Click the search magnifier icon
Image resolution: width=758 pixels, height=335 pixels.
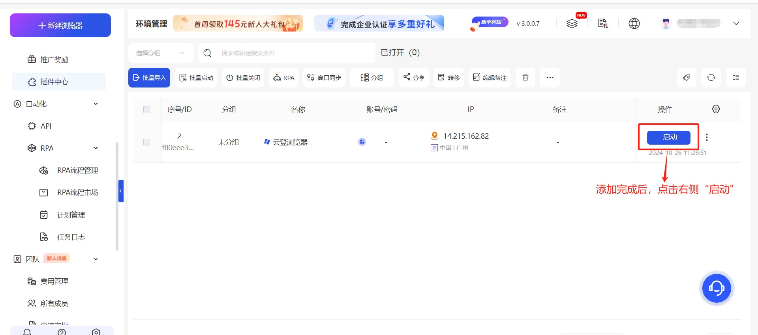pos(207,53)
